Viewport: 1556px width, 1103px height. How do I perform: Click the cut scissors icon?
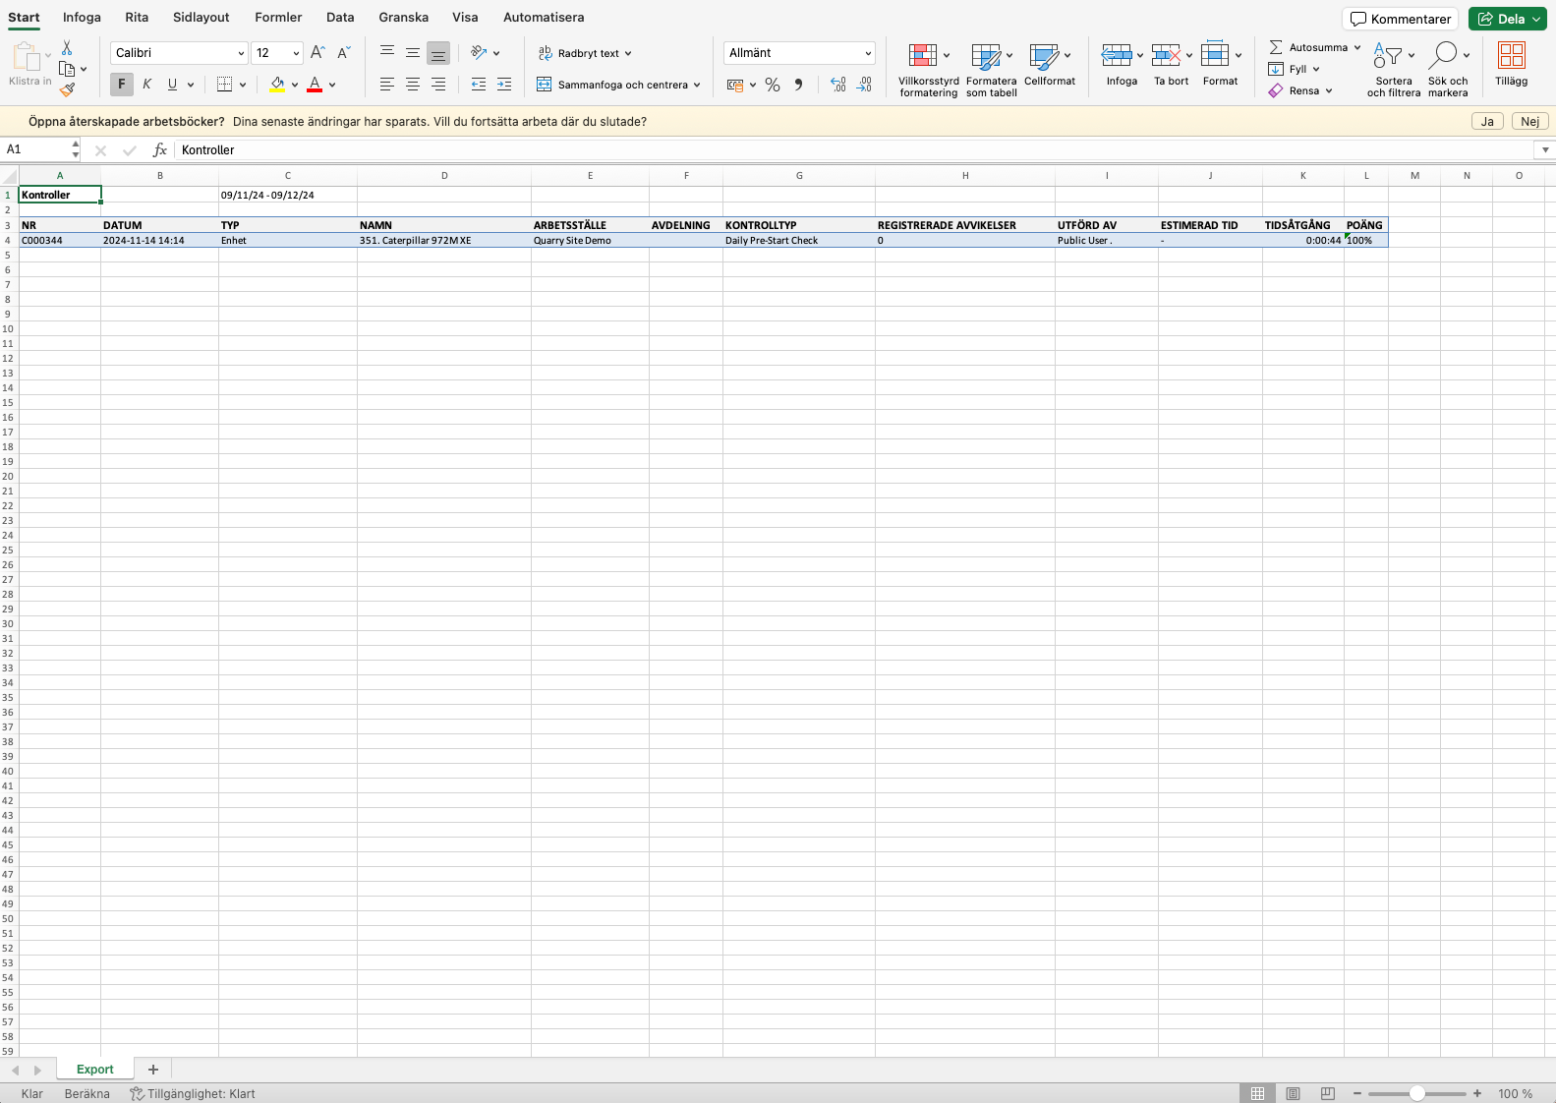point(67,48)
